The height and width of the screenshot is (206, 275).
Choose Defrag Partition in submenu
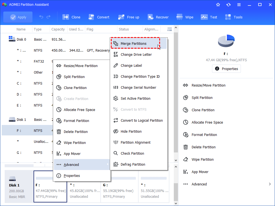coord(139,164)
